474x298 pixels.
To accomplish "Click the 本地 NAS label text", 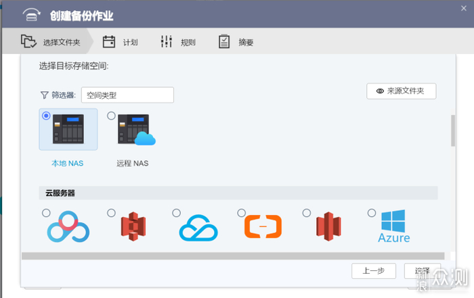I will coord(68,163).
